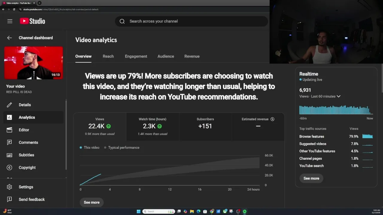Click the Windows taskbar search box

coord(159,211)
